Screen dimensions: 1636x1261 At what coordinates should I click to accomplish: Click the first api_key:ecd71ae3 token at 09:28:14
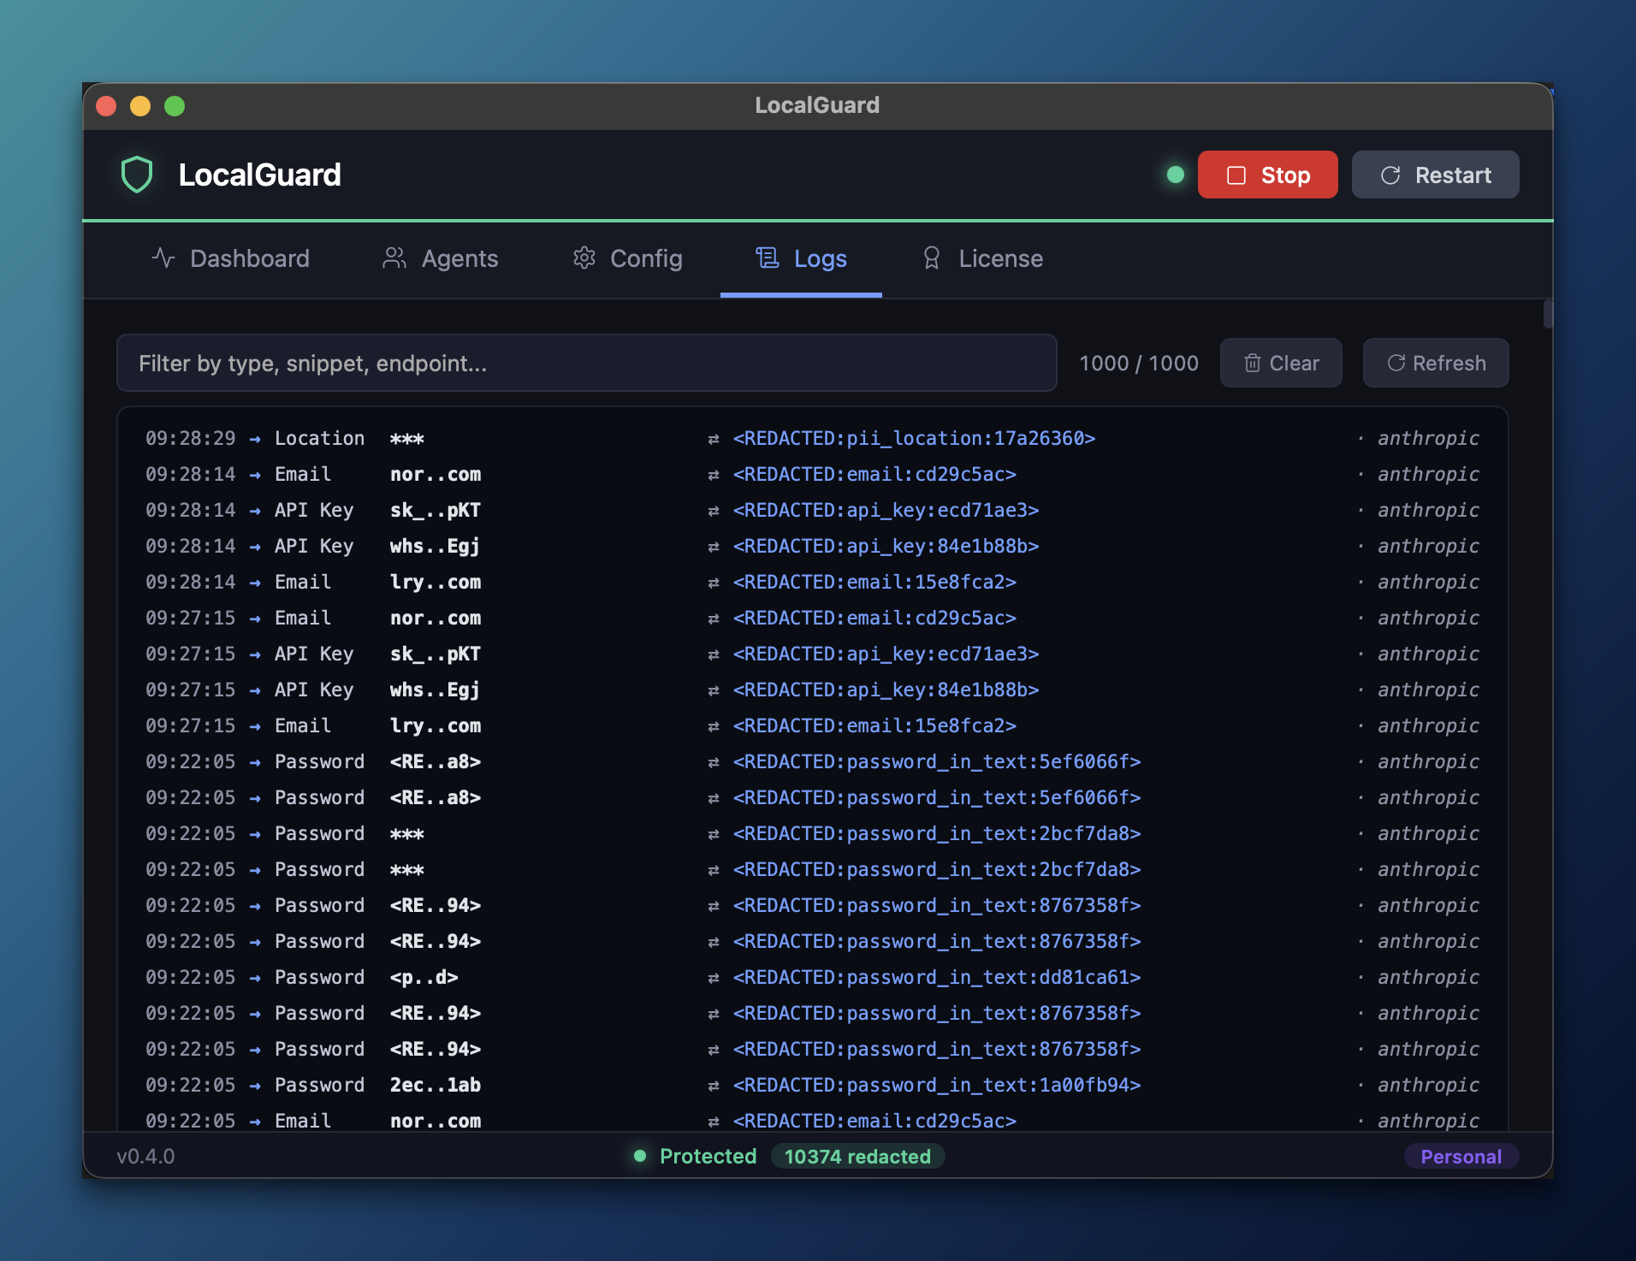[x=886, y=510]
